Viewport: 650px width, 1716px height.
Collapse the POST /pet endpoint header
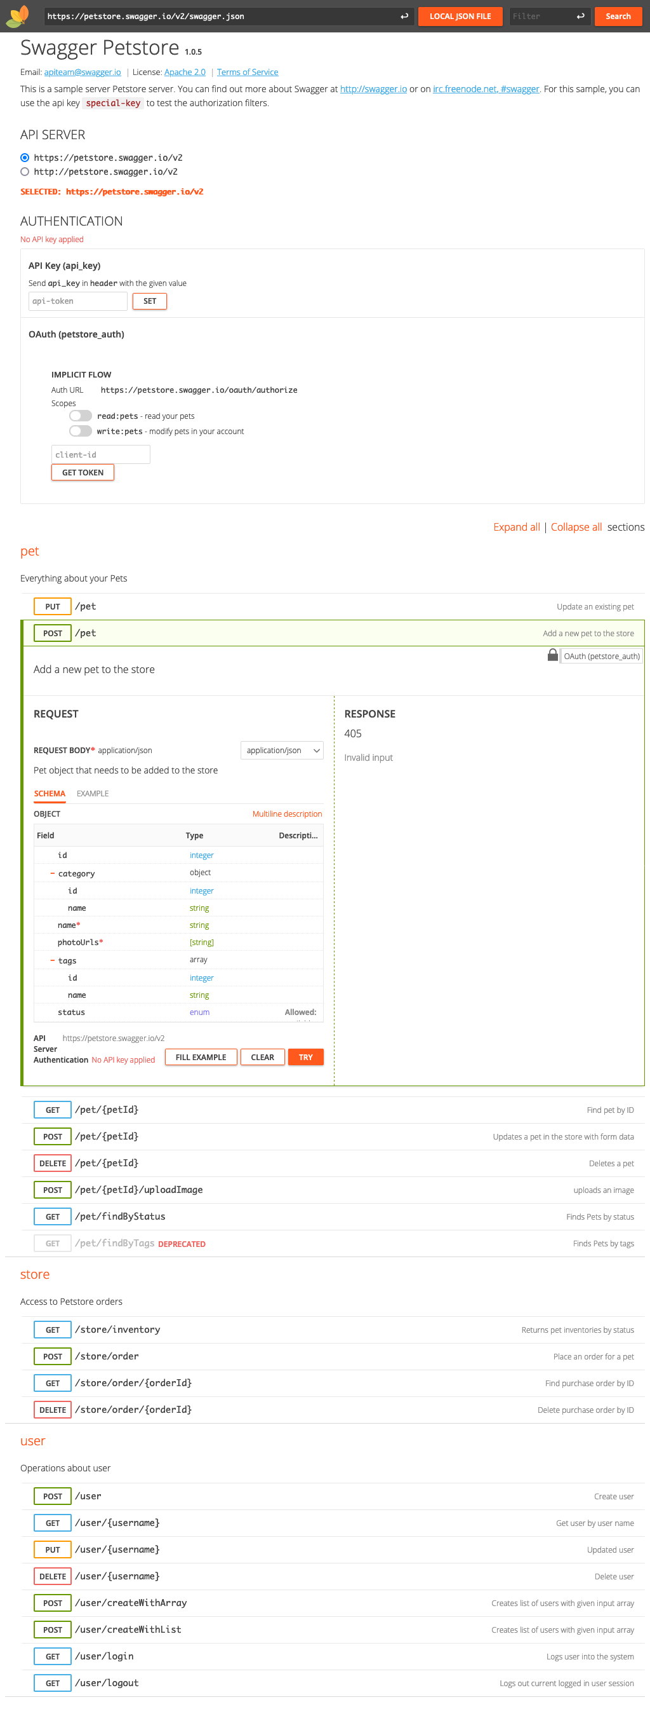(333, 633)
